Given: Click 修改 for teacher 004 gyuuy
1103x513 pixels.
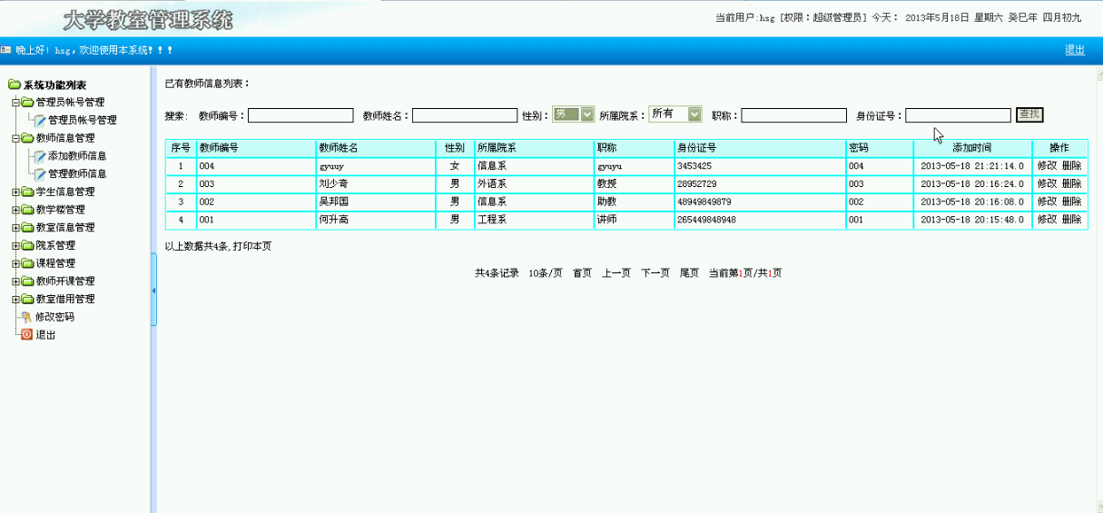Looking at the screenshot, I should coord(1047,166).
